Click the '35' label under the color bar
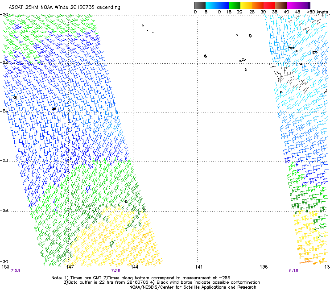Screen dimensions: 330x290 click(x=275, y=12)
